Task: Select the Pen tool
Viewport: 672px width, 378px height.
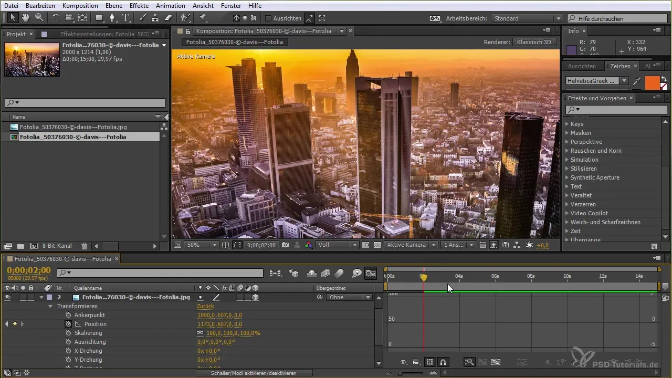Action: [x=112, y=17]
